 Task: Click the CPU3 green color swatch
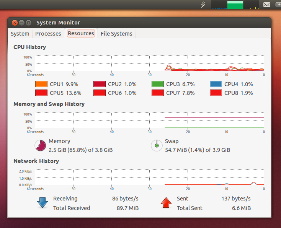pyautogui.click(x=158, y=84)
